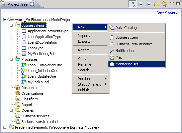Screen dimensions: 182x133
Task: Create a new Notification
Action: click(x=136, y=51)
